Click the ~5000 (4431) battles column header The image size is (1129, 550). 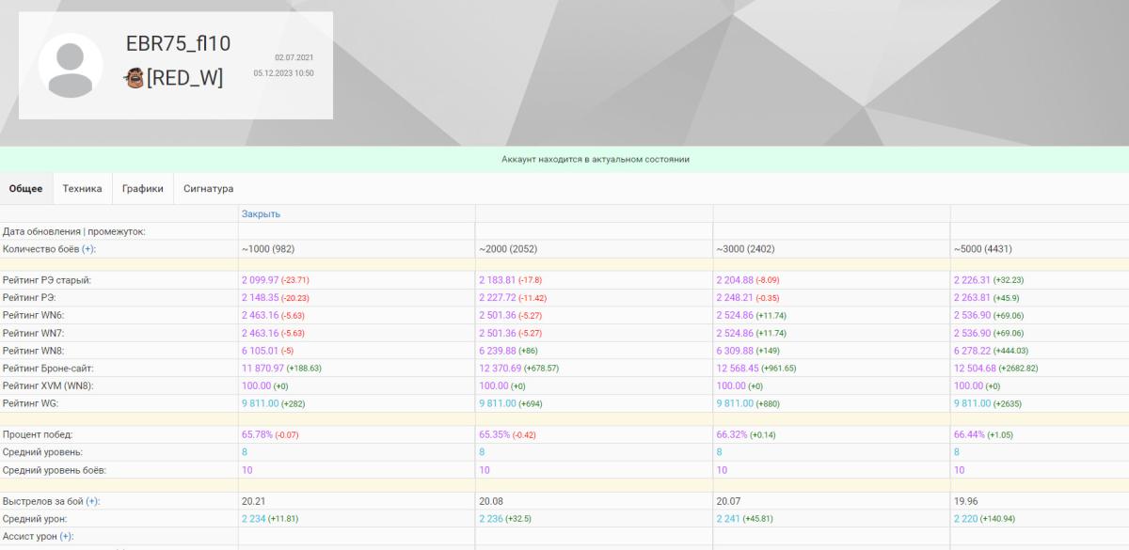pyautogui.click(x=987, y=249)
